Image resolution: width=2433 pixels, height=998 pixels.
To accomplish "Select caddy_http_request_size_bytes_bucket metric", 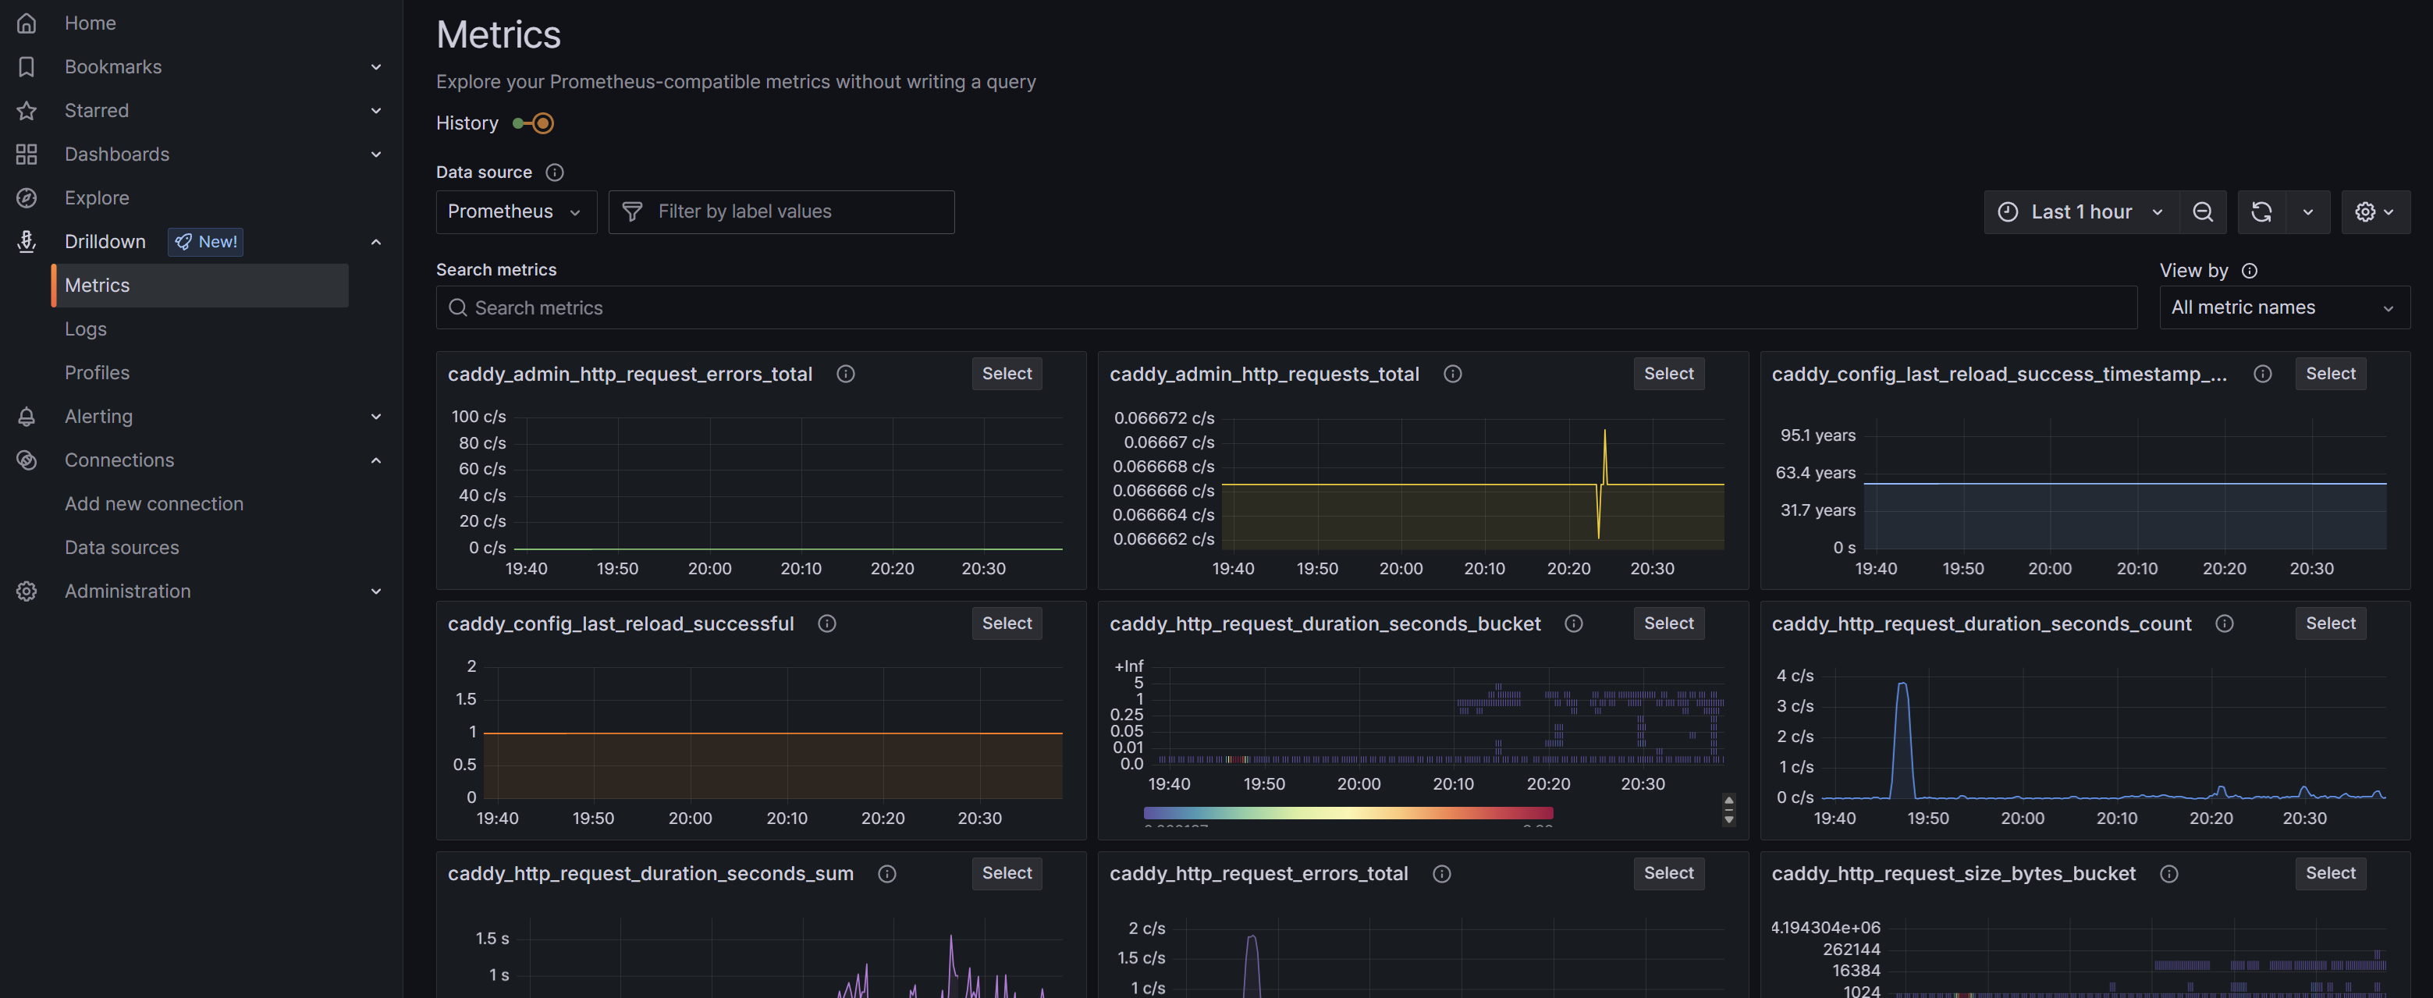I will (2330, 874).
